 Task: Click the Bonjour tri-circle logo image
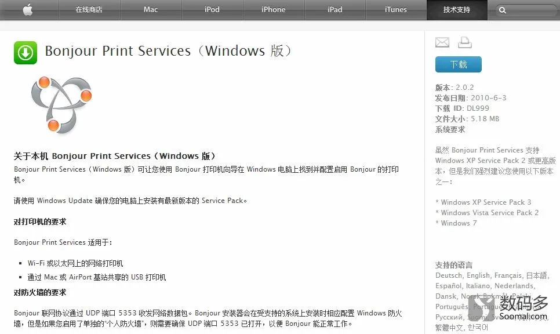click(x=61, y=105)
